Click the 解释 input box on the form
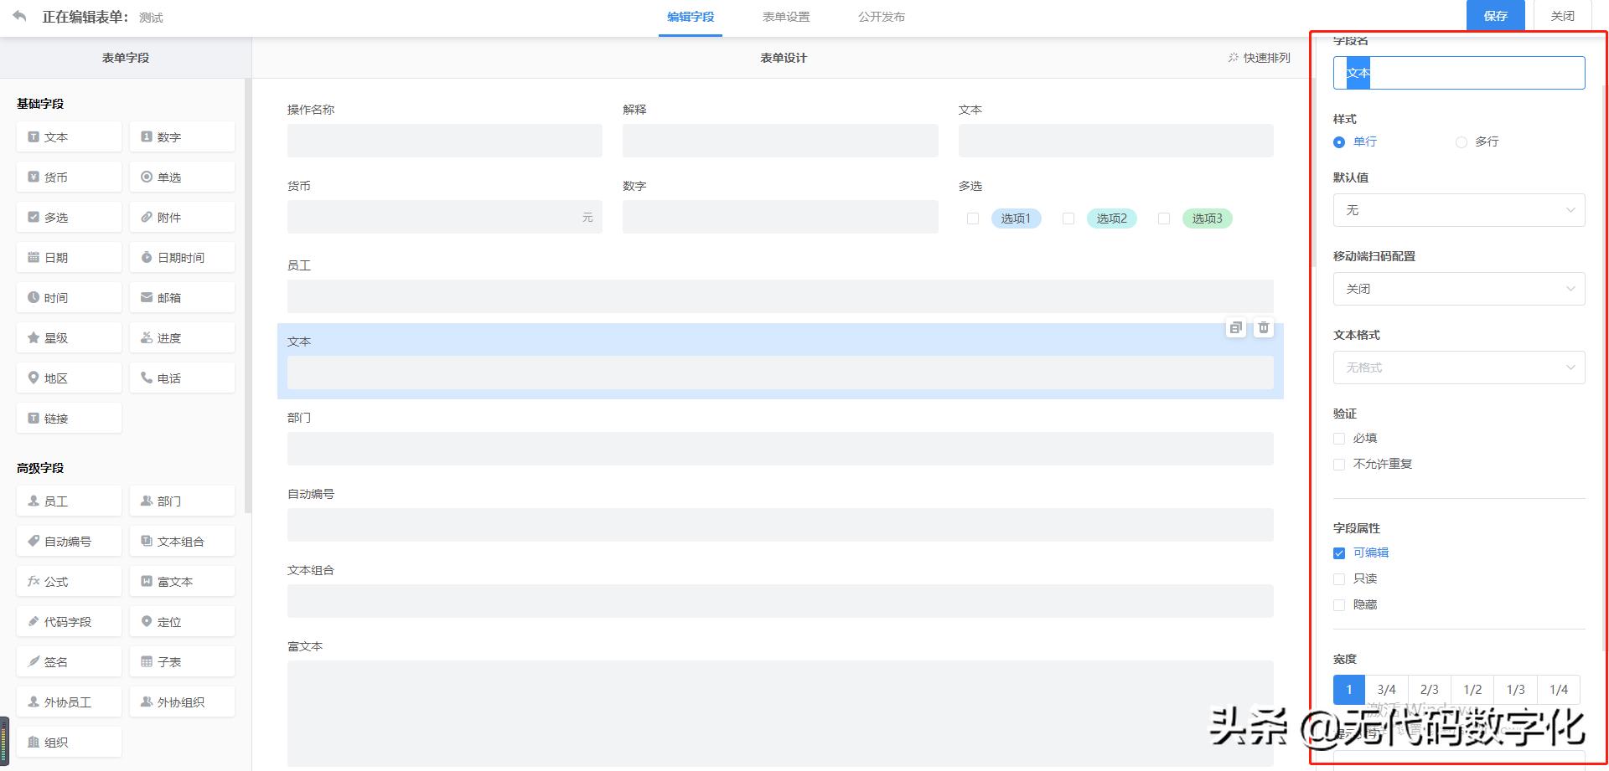Image resolution: width=1609 pixels, height=771 pixels. (x=780, y=141)
